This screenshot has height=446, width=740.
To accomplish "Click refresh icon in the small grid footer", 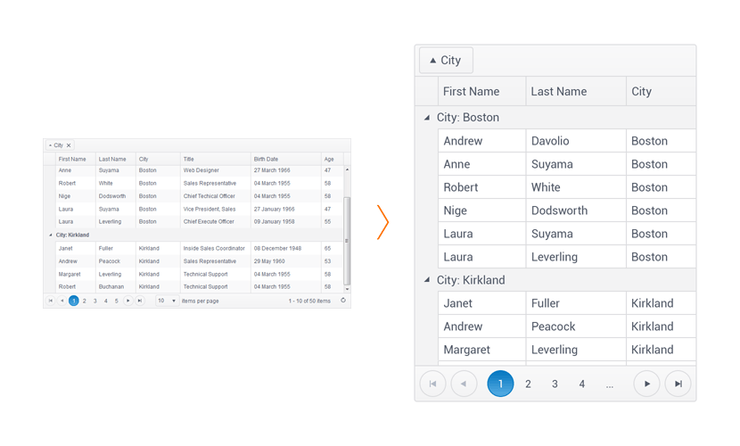I will pos(343,301).
